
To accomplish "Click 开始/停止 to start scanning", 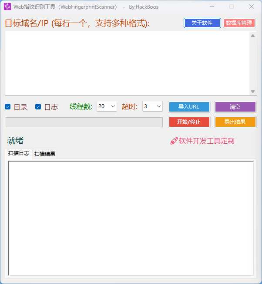I will [189, 122].
